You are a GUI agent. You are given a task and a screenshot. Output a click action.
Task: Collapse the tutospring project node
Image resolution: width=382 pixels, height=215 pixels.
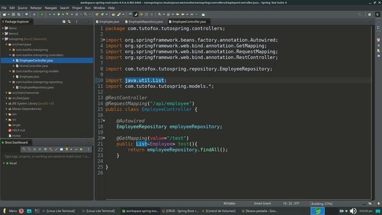3,39
